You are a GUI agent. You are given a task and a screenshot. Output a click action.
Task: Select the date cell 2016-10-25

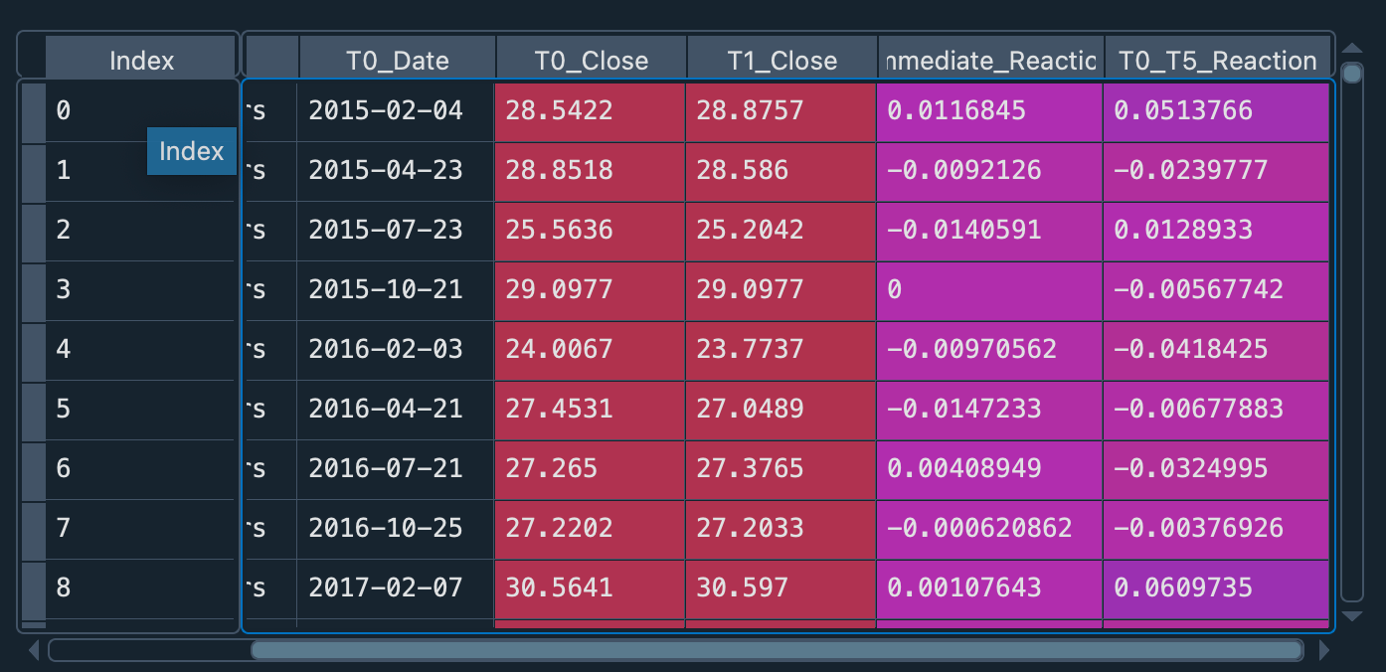(395, 528)
